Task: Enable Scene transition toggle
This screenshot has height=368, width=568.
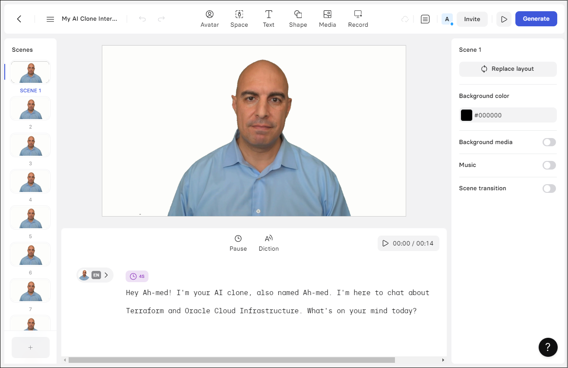Action: click(x=549, y=189)
